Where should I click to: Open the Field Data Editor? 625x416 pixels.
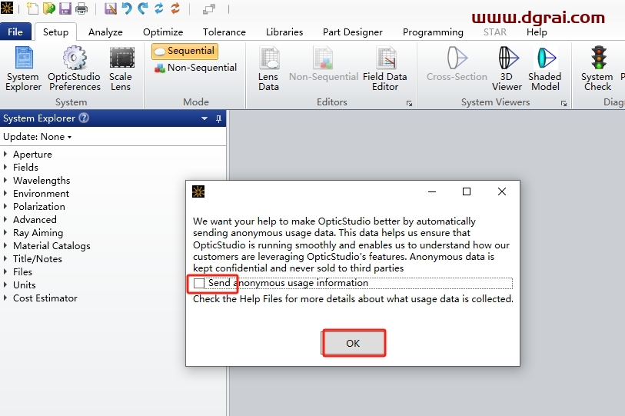385,68
